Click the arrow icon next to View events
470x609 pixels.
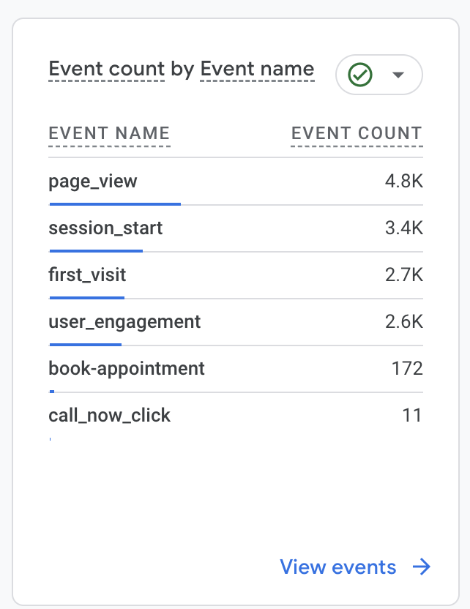421,567
